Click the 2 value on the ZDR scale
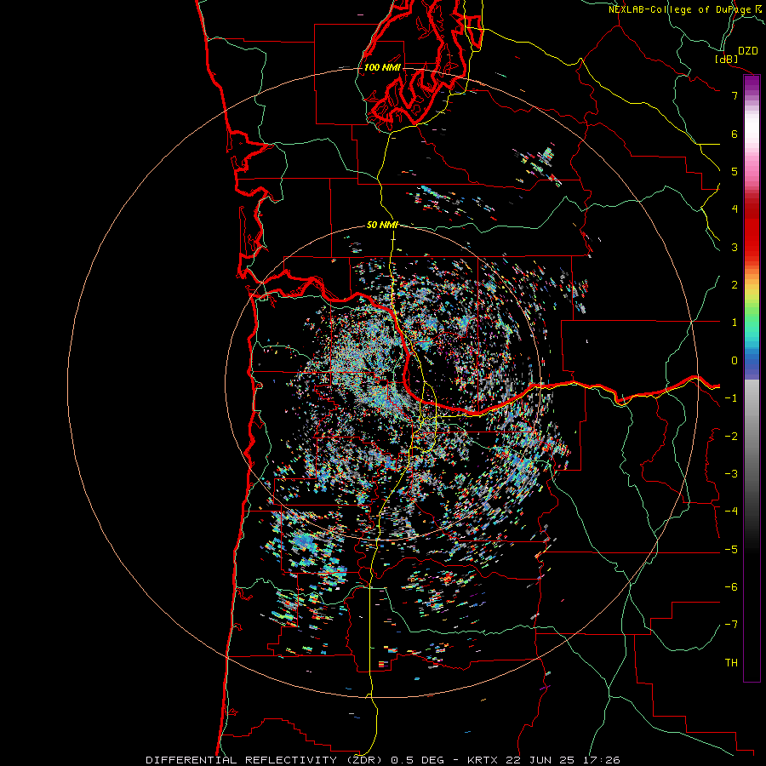766x766 pixels. click(735, 285)
